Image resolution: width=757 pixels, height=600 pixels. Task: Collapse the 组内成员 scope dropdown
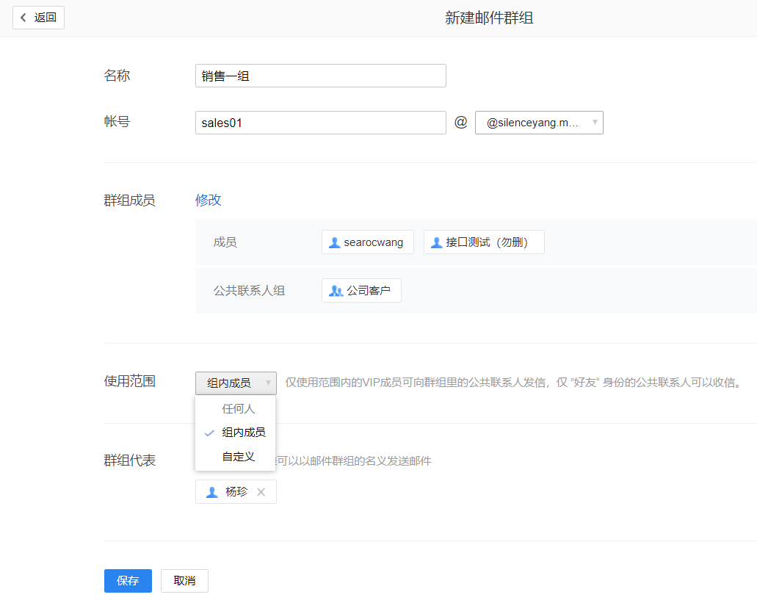click(x=236, y=383)
